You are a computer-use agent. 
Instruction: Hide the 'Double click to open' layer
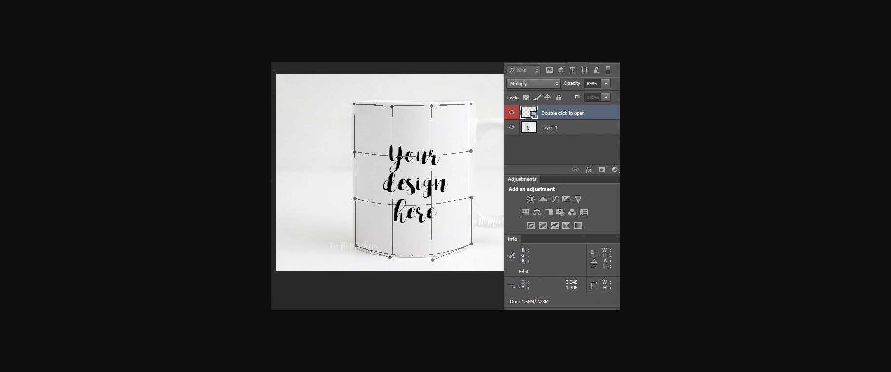coord(511,113)
